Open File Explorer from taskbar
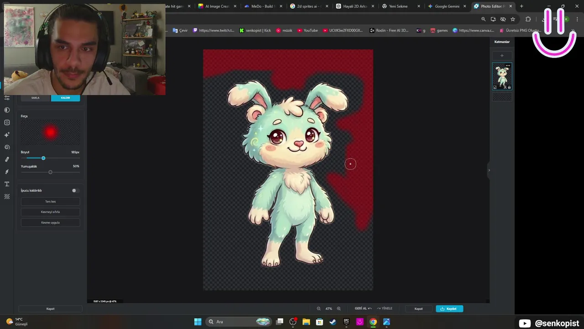 pos(306,322)
